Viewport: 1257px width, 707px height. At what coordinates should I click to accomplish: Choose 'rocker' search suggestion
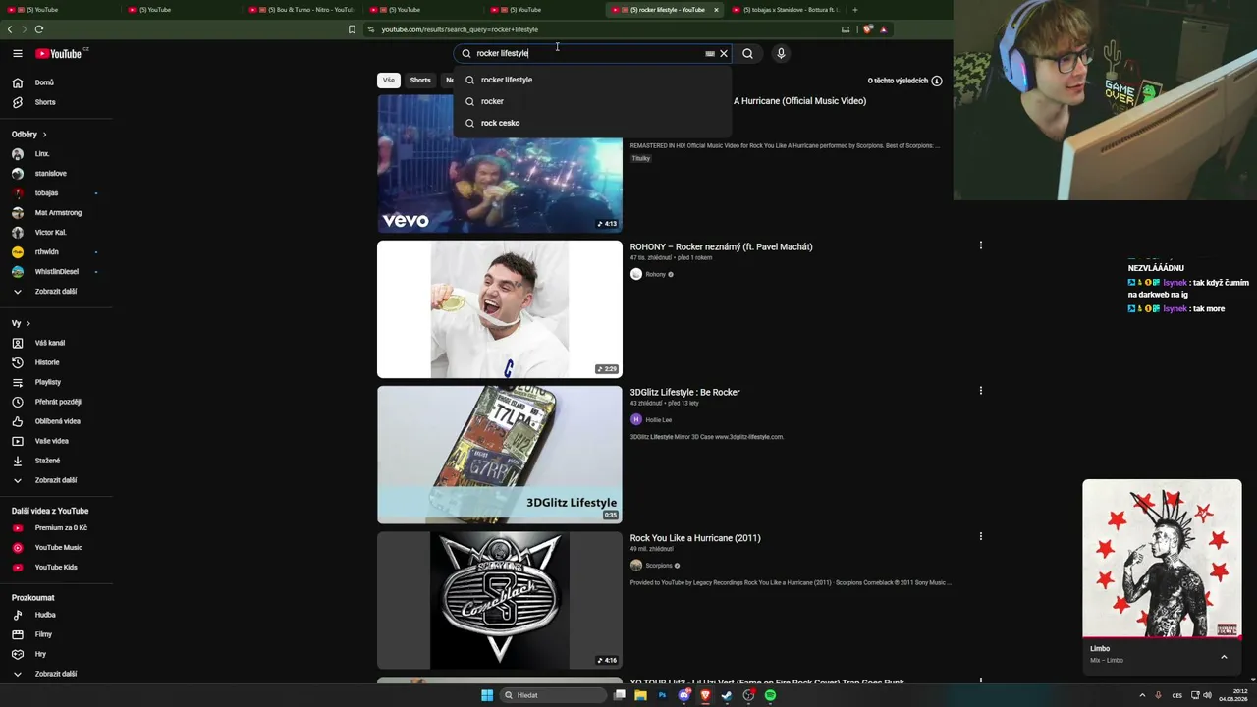[x=592, y=101]
